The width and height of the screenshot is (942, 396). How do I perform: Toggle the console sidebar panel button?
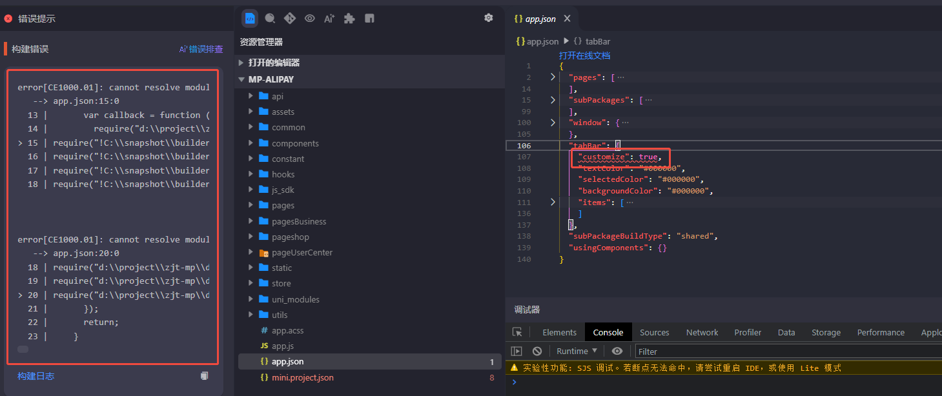click(x=517, y=351)
